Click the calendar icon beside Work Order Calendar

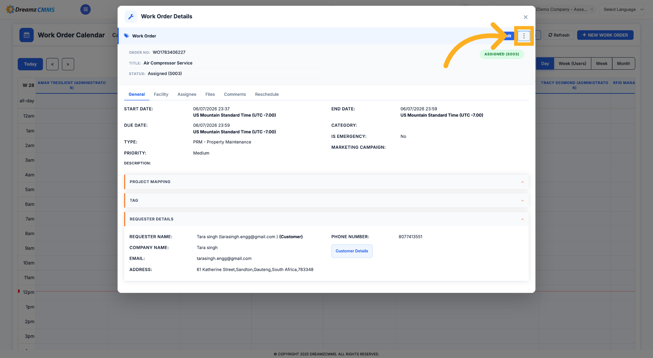pyautogui.click(x=27, y=35)
